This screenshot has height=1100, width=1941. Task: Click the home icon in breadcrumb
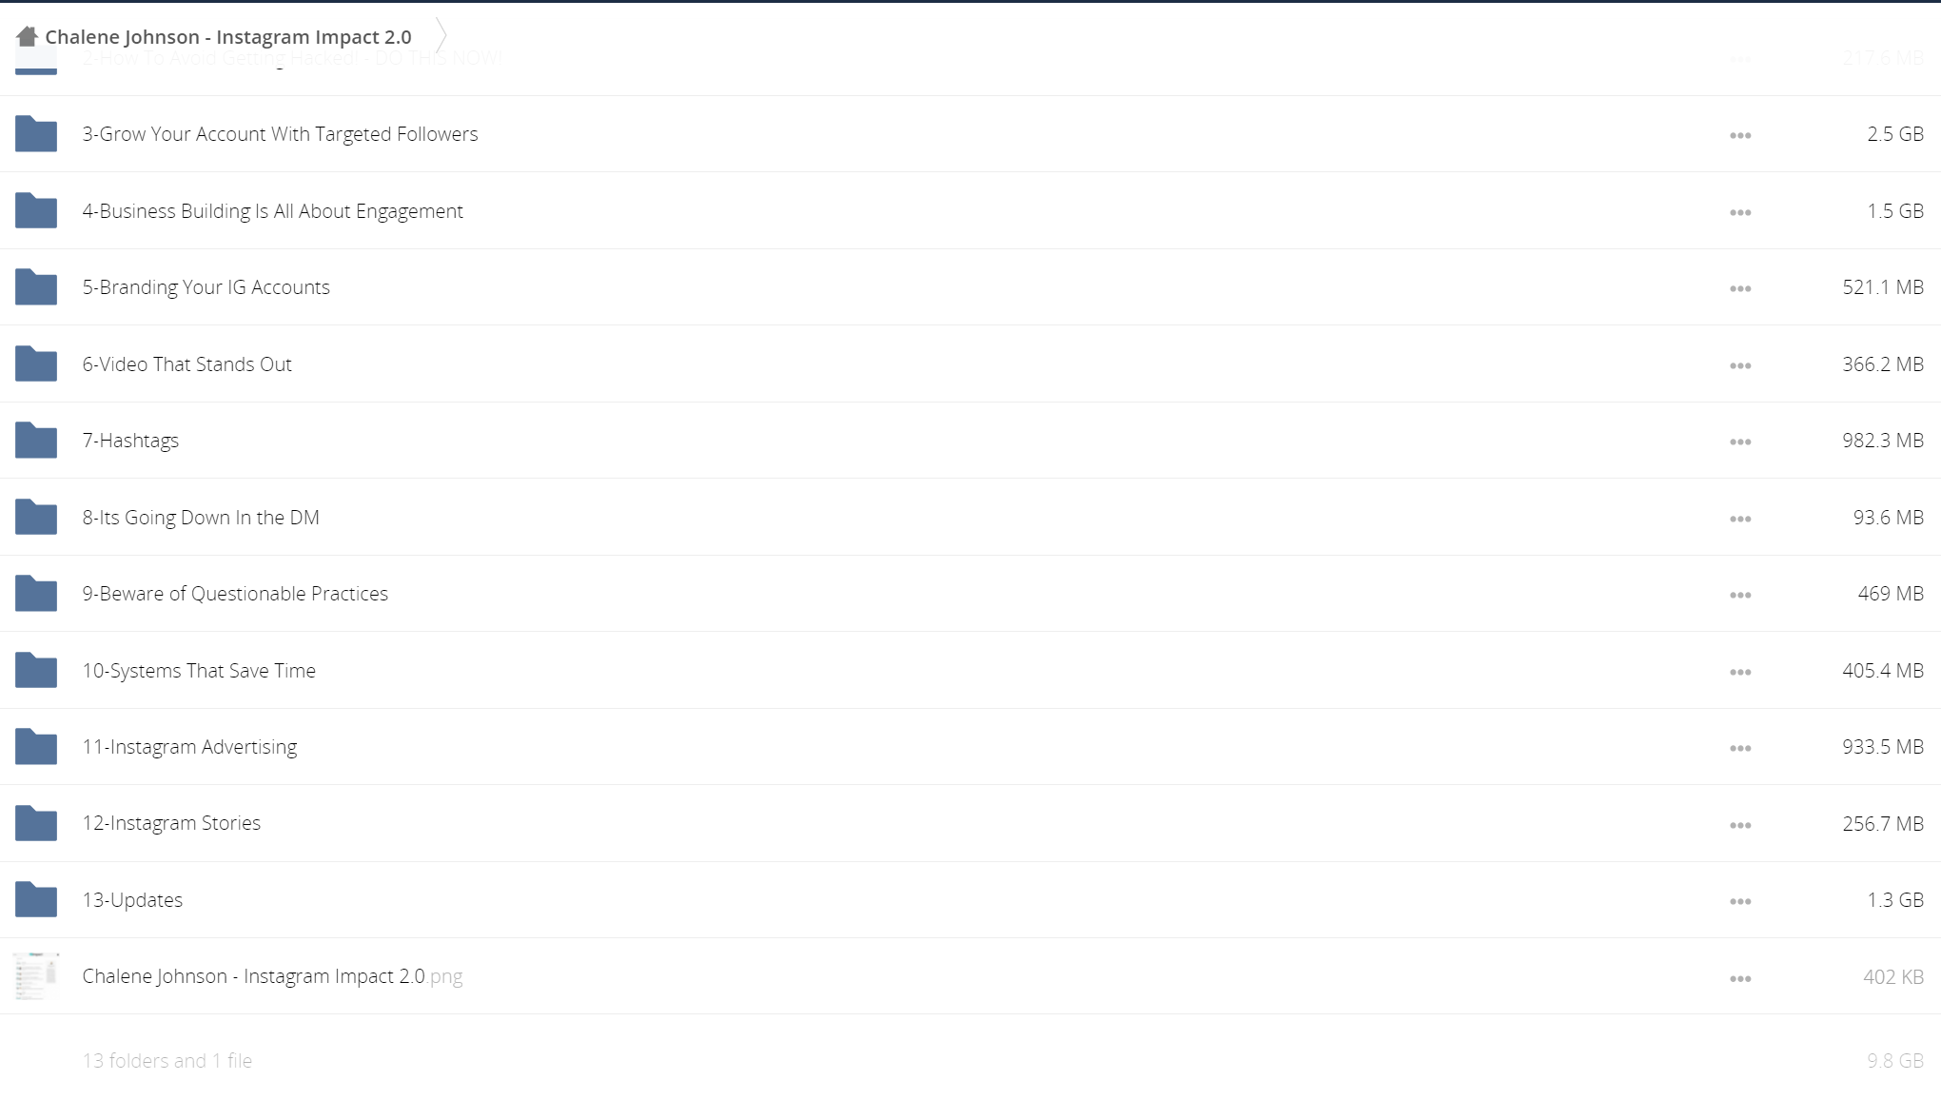click(x=27, y=36)
